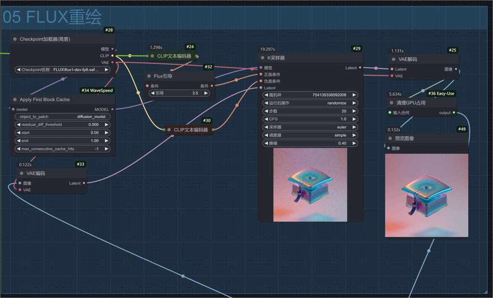493x298 pixels.
Task: Open the 调度器 simple selector
Action: click(310, 135)
